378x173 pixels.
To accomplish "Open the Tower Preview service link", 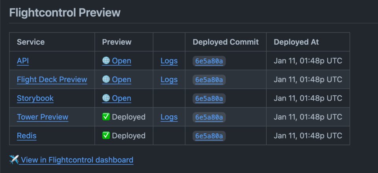I will tap(43, 117).
